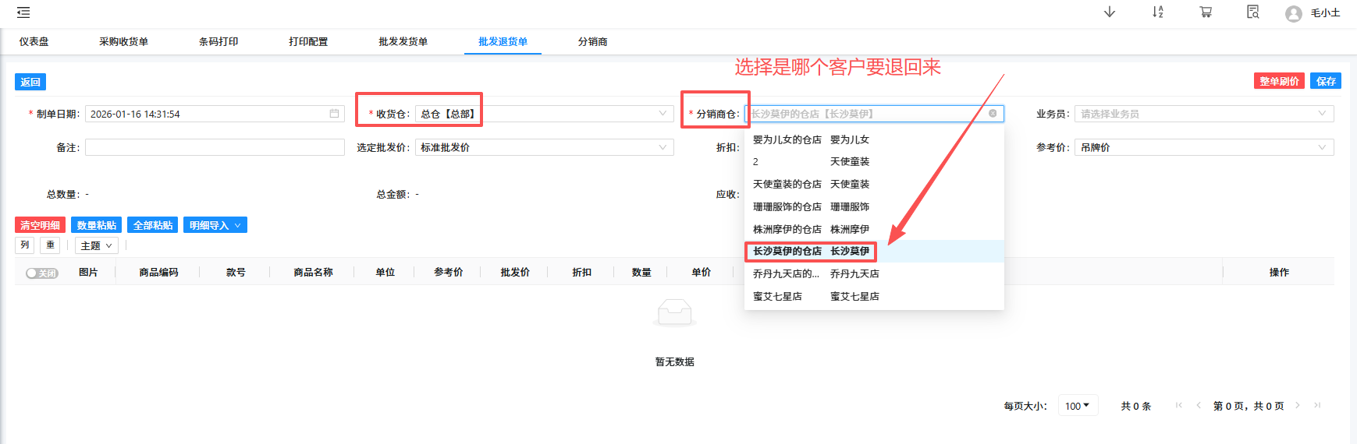
Task: Collapse the sidebar menu hamburger icon
Action: pyautogui.click(x=23, y=12)
